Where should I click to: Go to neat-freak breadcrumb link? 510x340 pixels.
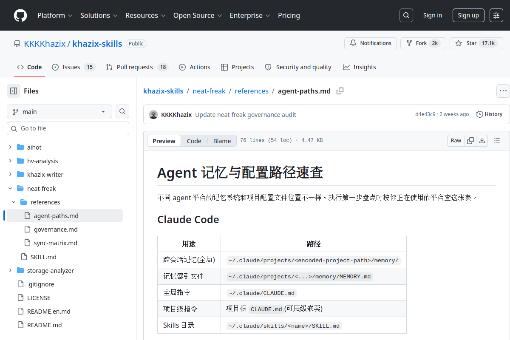[209, 91]
